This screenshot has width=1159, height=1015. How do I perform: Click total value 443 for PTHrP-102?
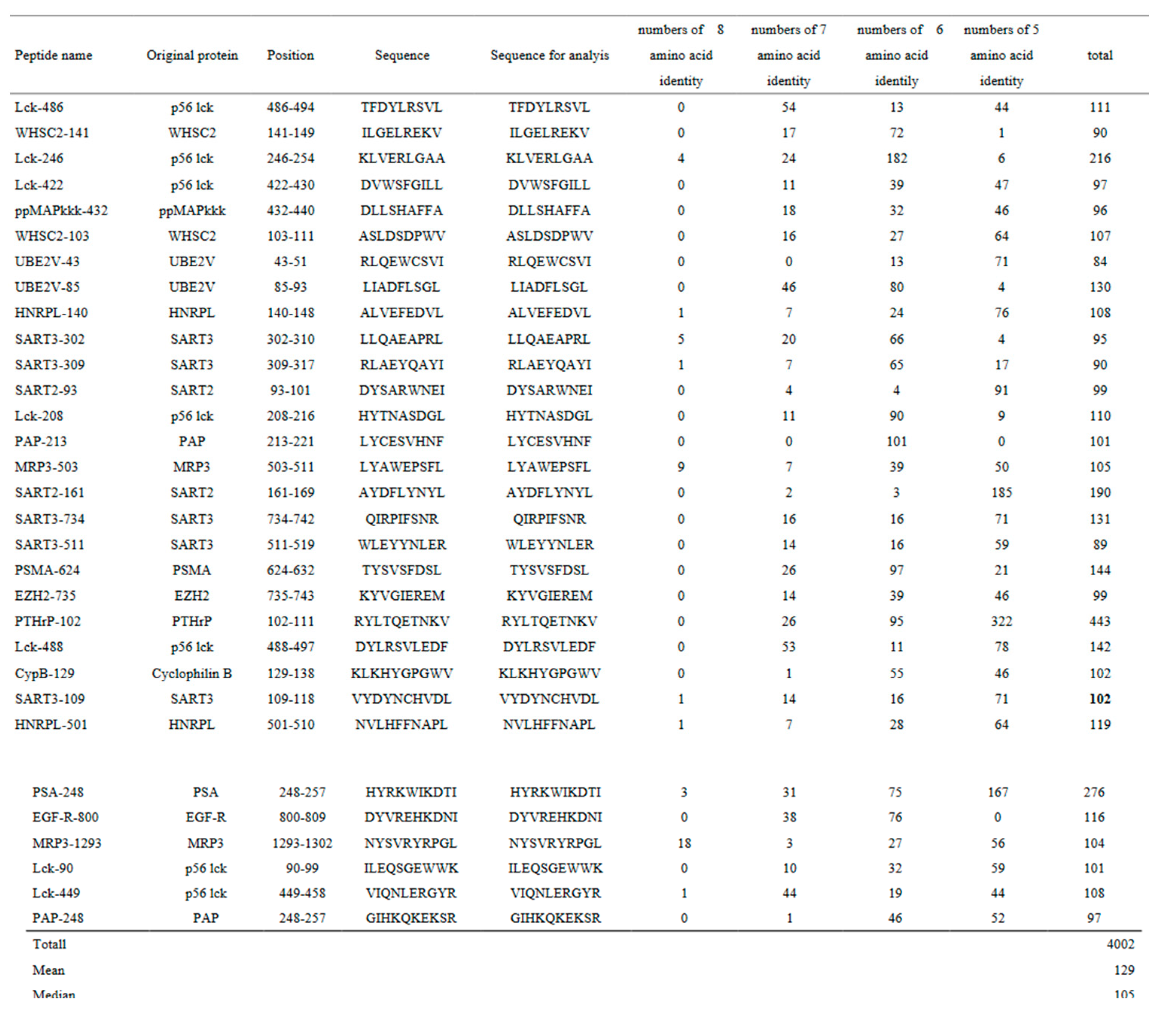(x=1100, y=621)
